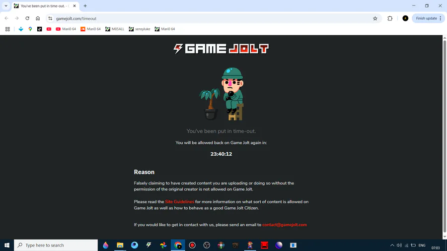Open the Google Maps bookmark
447x251 pixels.
pos(30,29)
